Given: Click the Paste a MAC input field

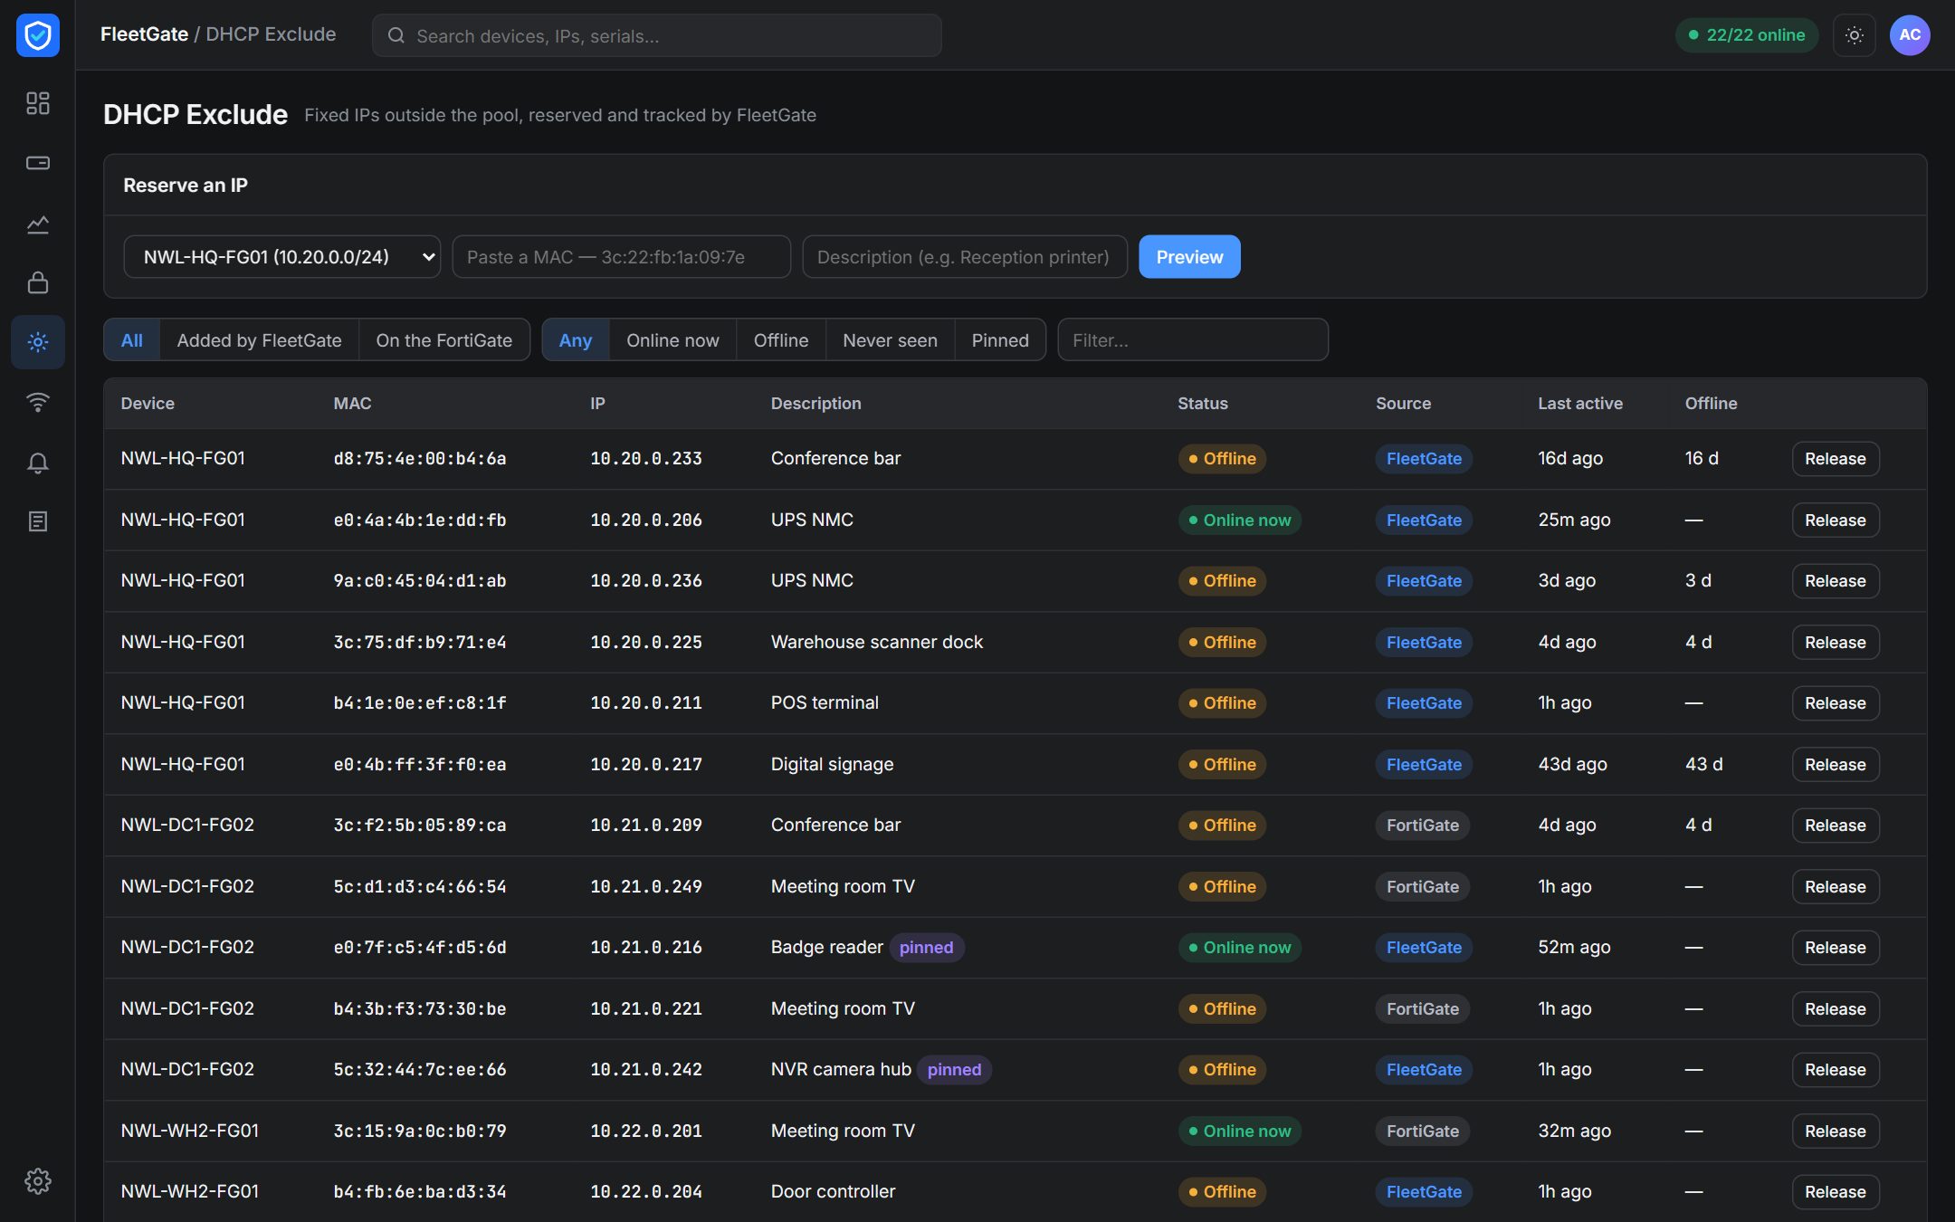Looking at the screenshot, I should coord(621,257).
